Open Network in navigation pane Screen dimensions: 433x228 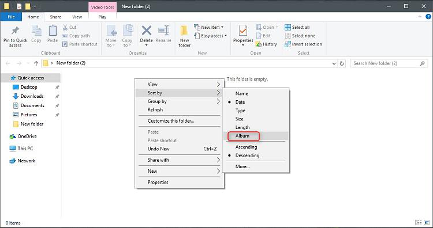click(x=26, y=161)
